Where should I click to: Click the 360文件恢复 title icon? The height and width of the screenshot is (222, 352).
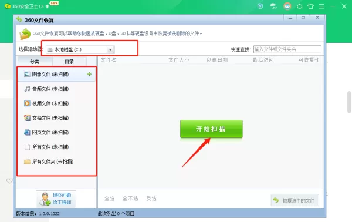tap(19, 20)
